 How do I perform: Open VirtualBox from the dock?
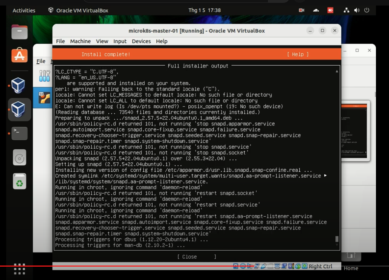point(19,85)
